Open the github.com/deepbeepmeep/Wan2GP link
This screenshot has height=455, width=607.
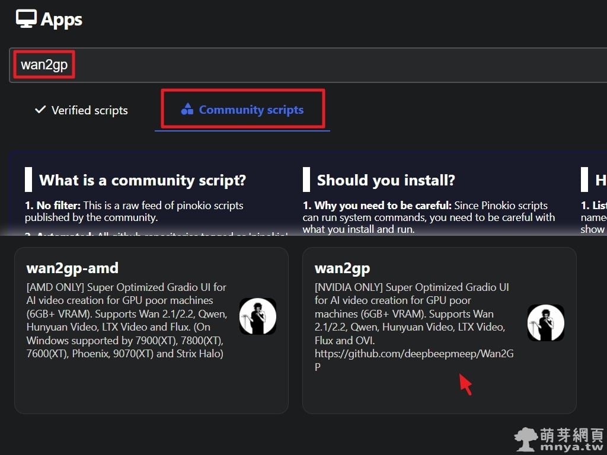coord(414,354)
